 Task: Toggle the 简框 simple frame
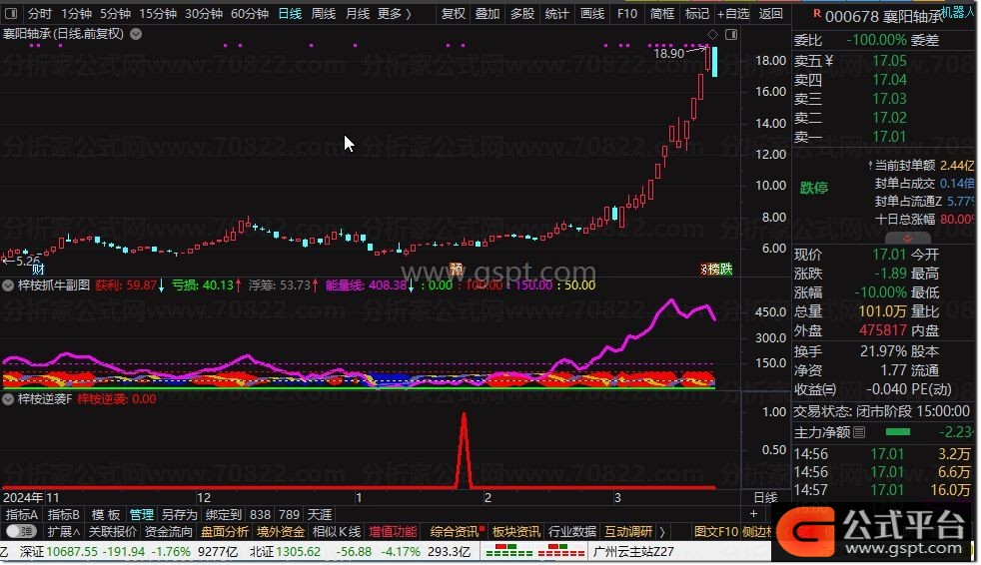(662, 13)
